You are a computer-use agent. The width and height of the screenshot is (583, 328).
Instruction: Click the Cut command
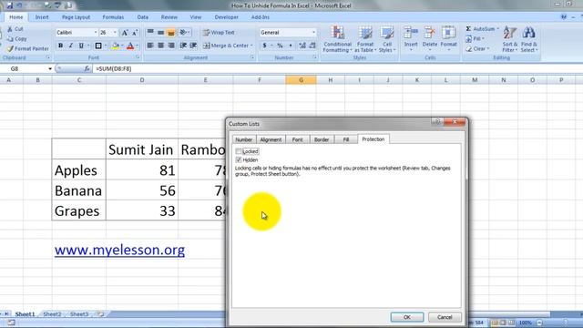point(15,28)
